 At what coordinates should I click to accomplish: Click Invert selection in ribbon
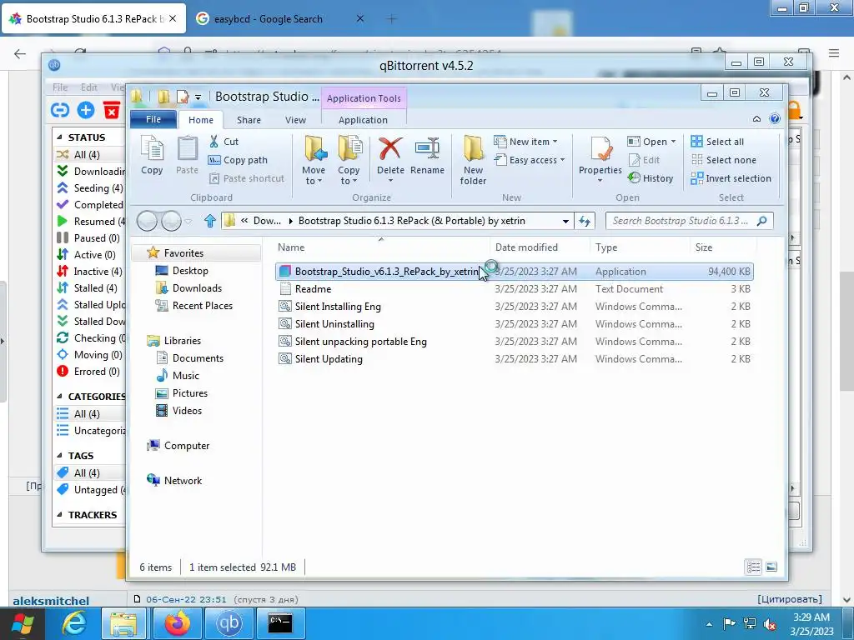731,178
